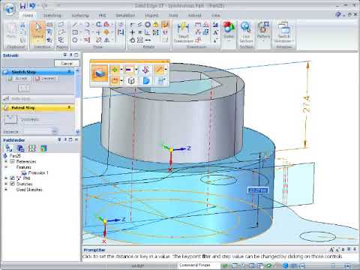This screenshot has width=360, height=270.
Task: Select the sketch plane icon on command bar
Action: pyautogui.click(x=115, y=80)
